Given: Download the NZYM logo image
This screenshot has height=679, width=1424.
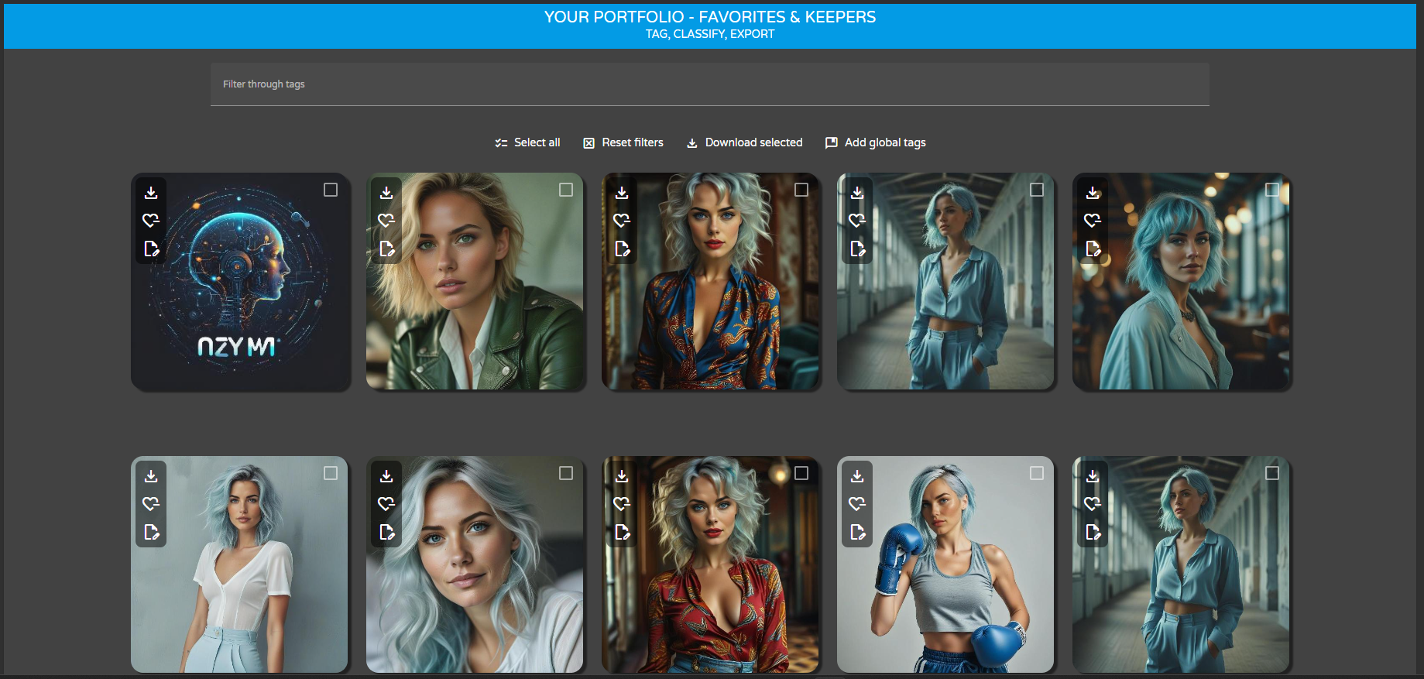Looking at the screenshot, I should pyautogui.click(x=151, y=193).
